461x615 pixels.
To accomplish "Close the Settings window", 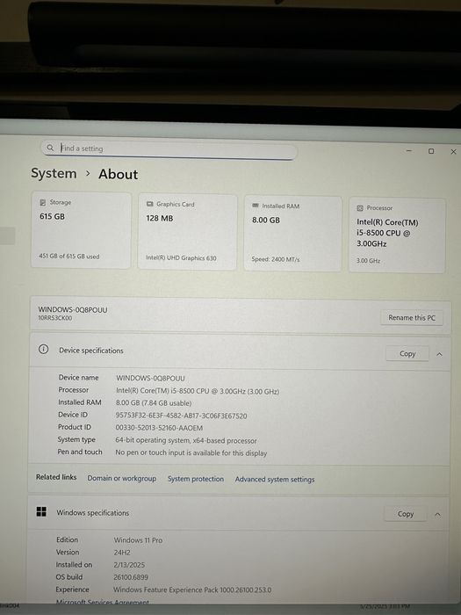I will click(454, 151).
